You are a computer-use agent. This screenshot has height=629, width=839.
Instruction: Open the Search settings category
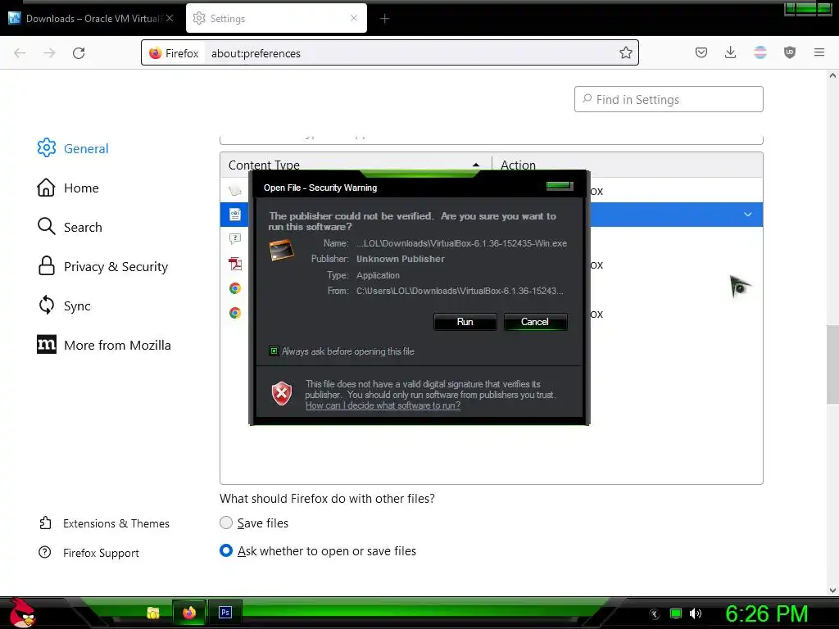click(x=70, y=227)
